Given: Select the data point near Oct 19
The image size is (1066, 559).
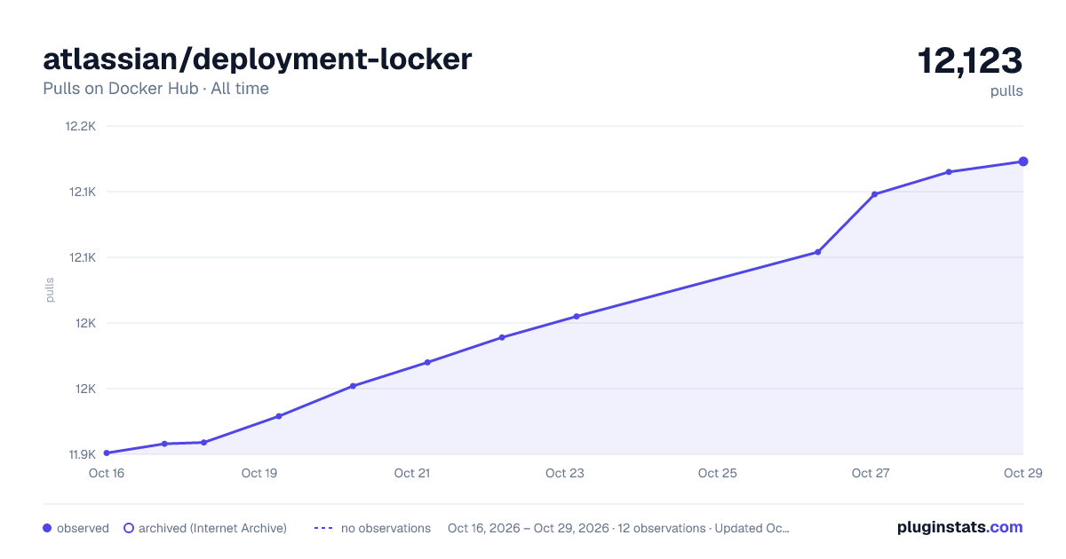Looking at the screenshot, I should [279, 416].
